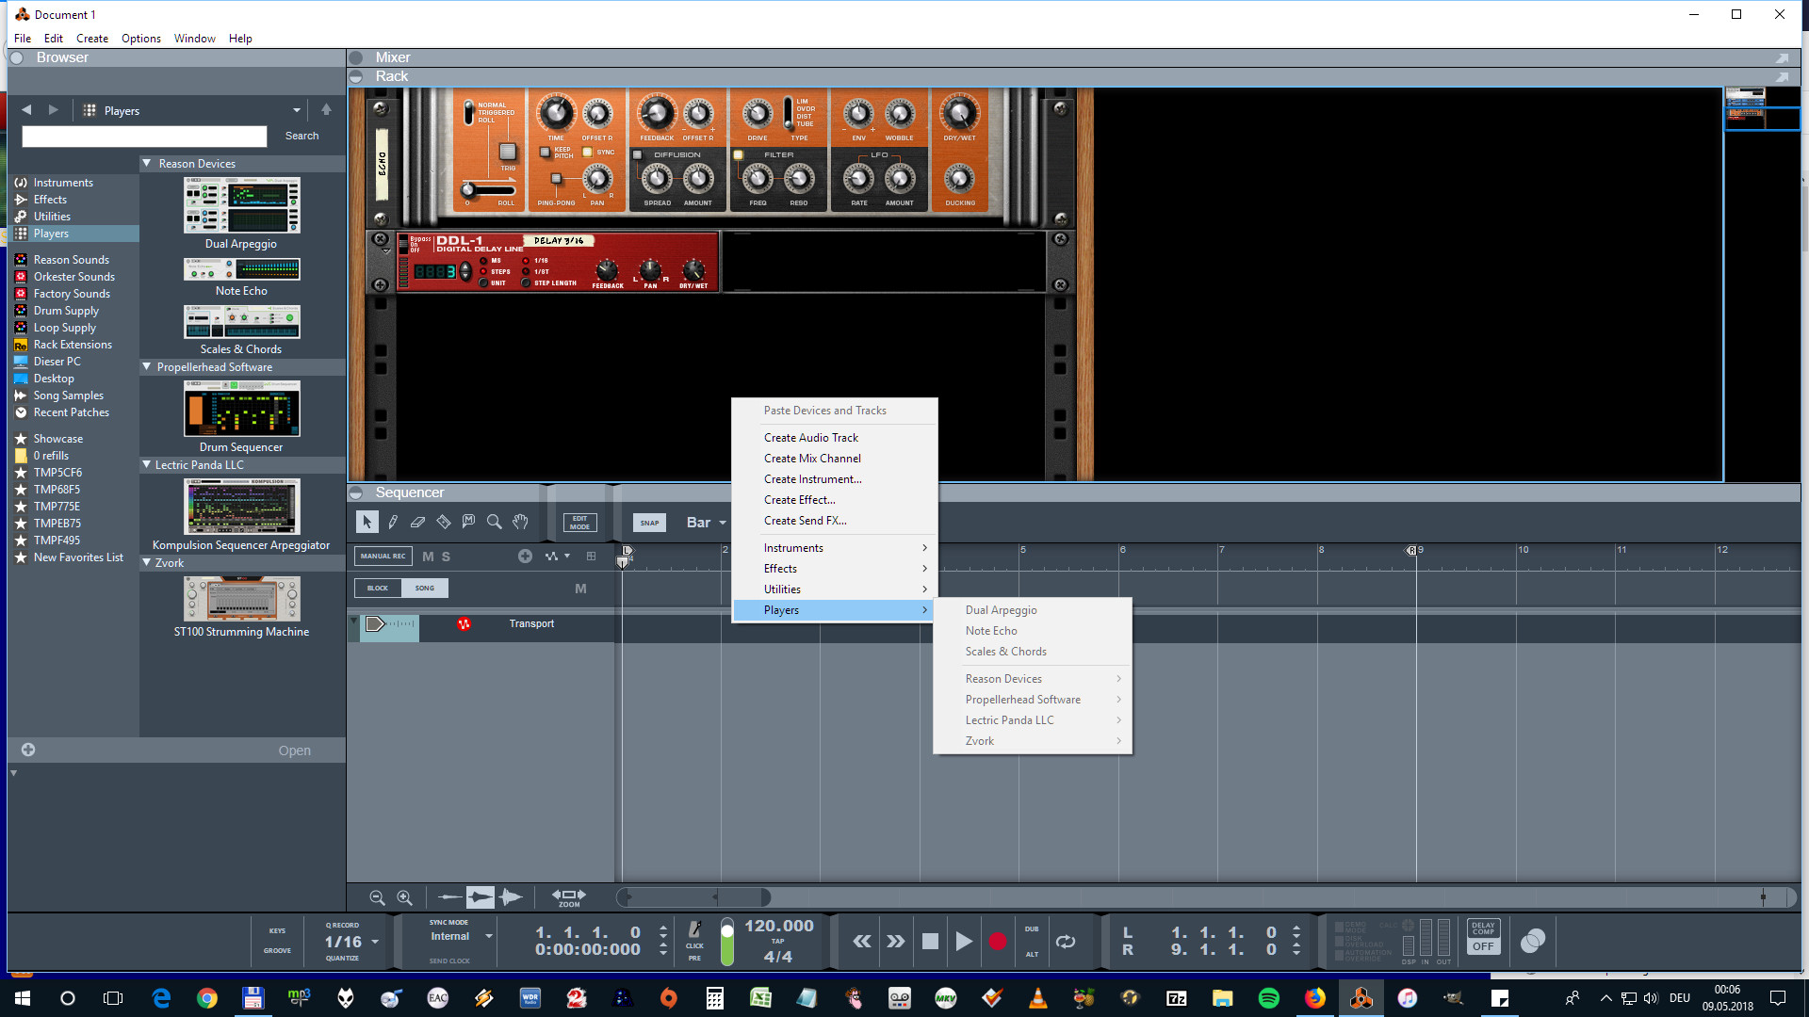Select the Drum Sequencer thumbnail

pos(241,409)
